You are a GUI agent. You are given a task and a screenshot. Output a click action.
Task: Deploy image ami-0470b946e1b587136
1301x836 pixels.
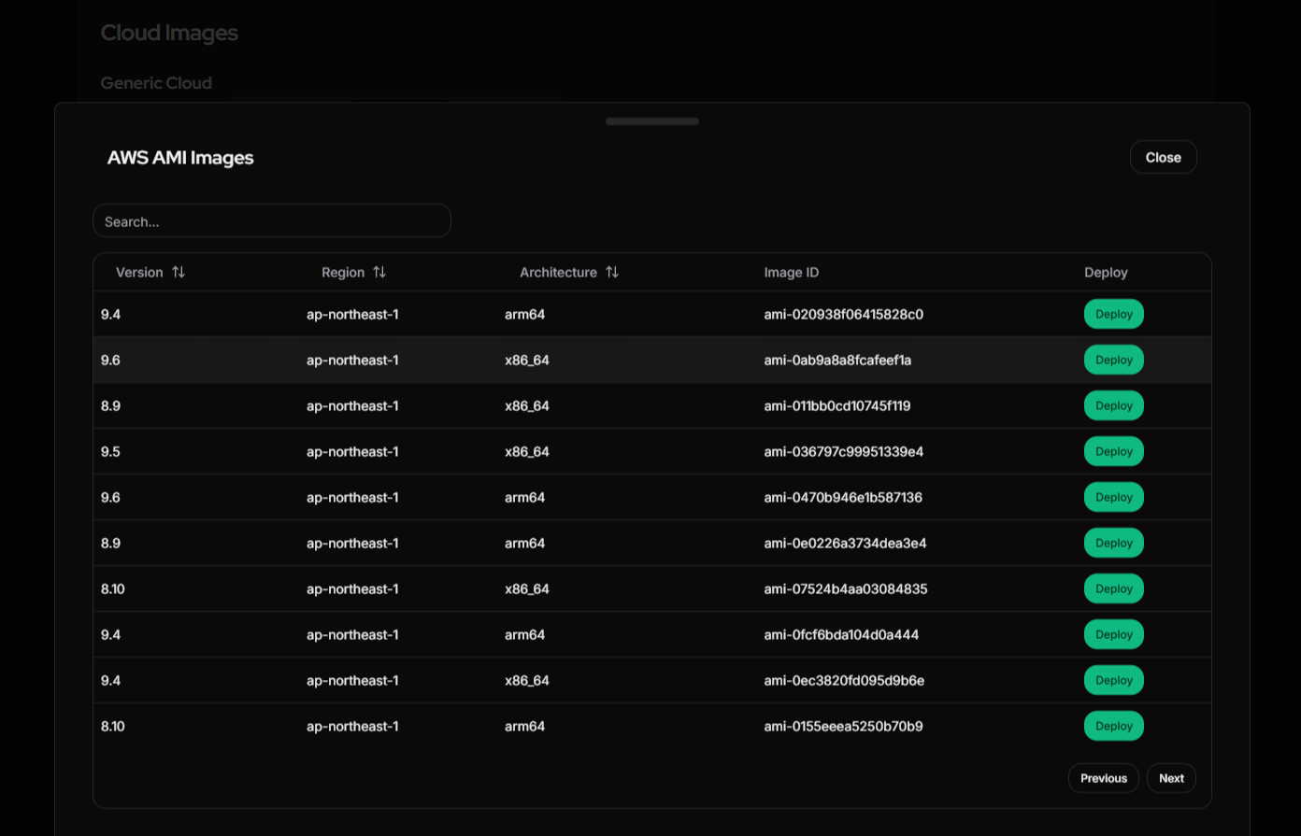coord(1113,498)
